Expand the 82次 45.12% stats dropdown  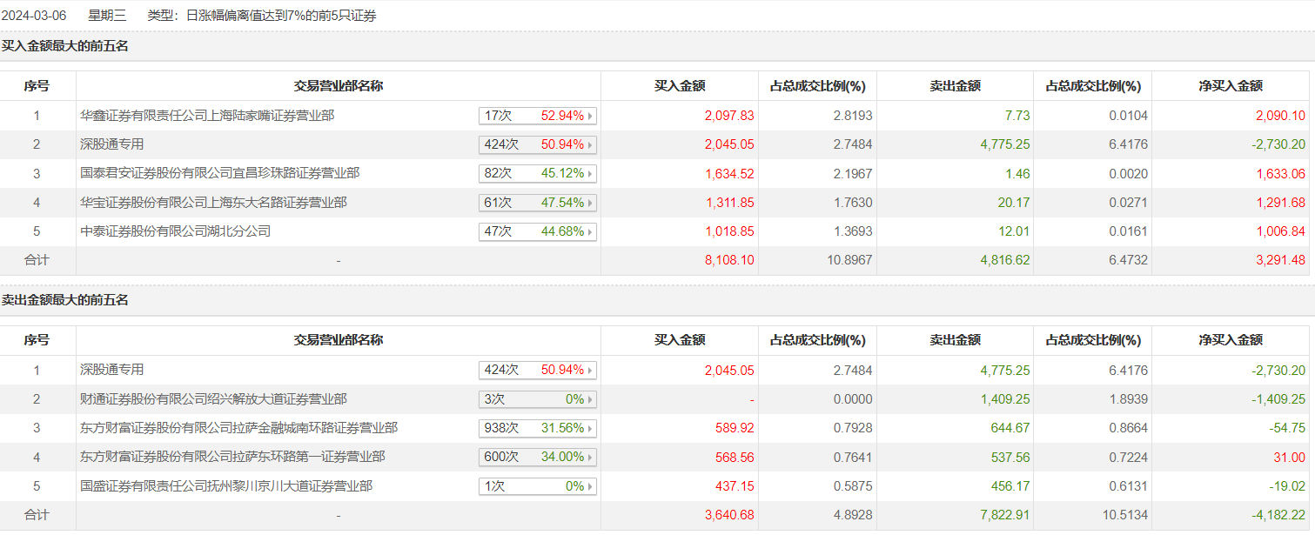(x=537, y=173)
